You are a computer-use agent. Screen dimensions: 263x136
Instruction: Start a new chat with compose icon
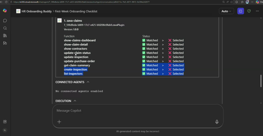coord(240,11)
